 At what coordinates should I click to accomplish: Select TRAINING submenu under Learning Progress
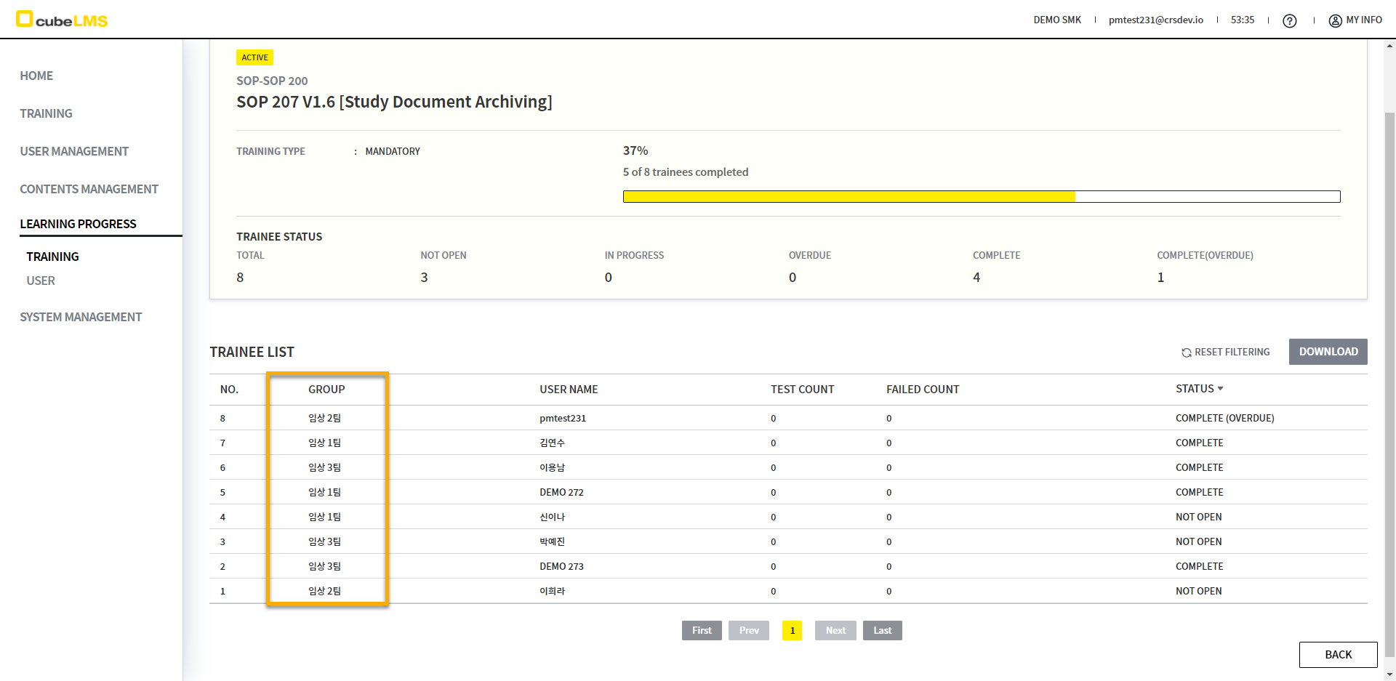pyautogui.click(x=52, y=257)
